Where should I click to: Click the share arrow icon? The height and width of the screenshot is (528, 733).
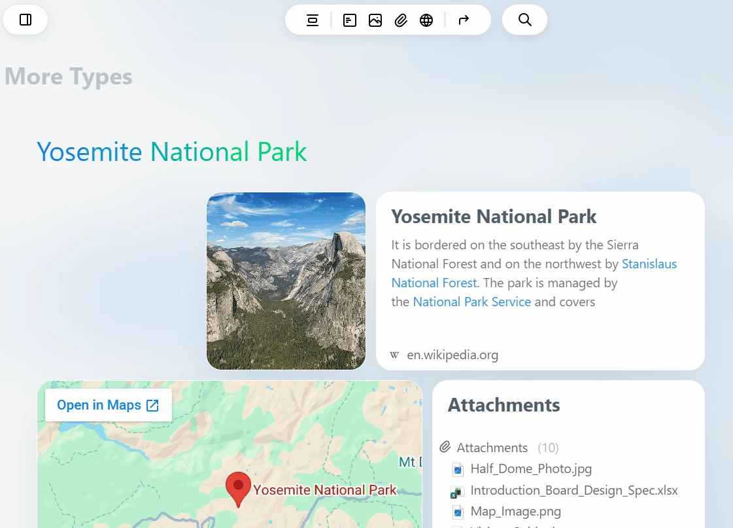point(463,20)
